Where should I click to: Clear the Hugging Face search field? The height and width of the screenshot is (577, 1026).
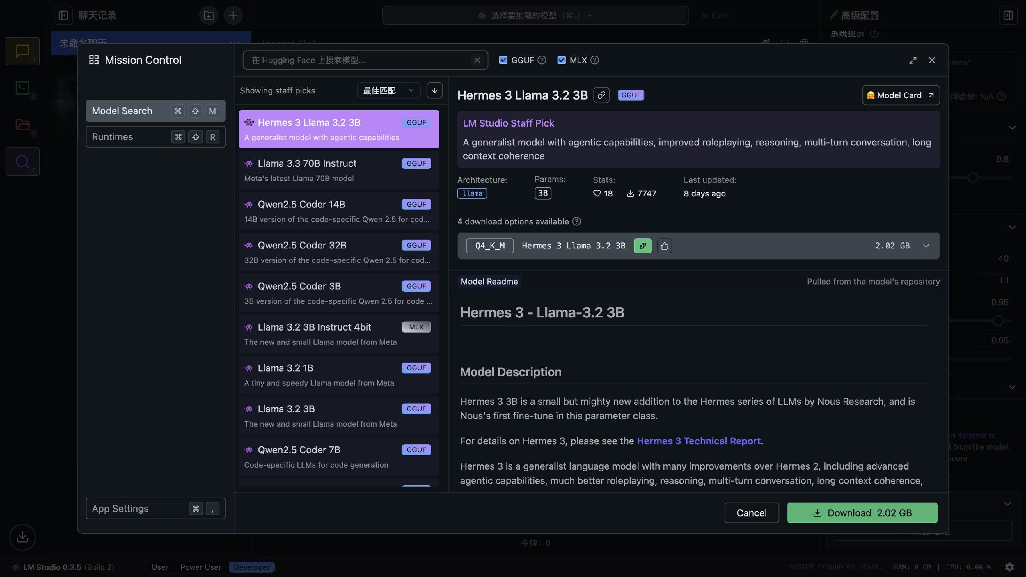[x=477, y=60]
